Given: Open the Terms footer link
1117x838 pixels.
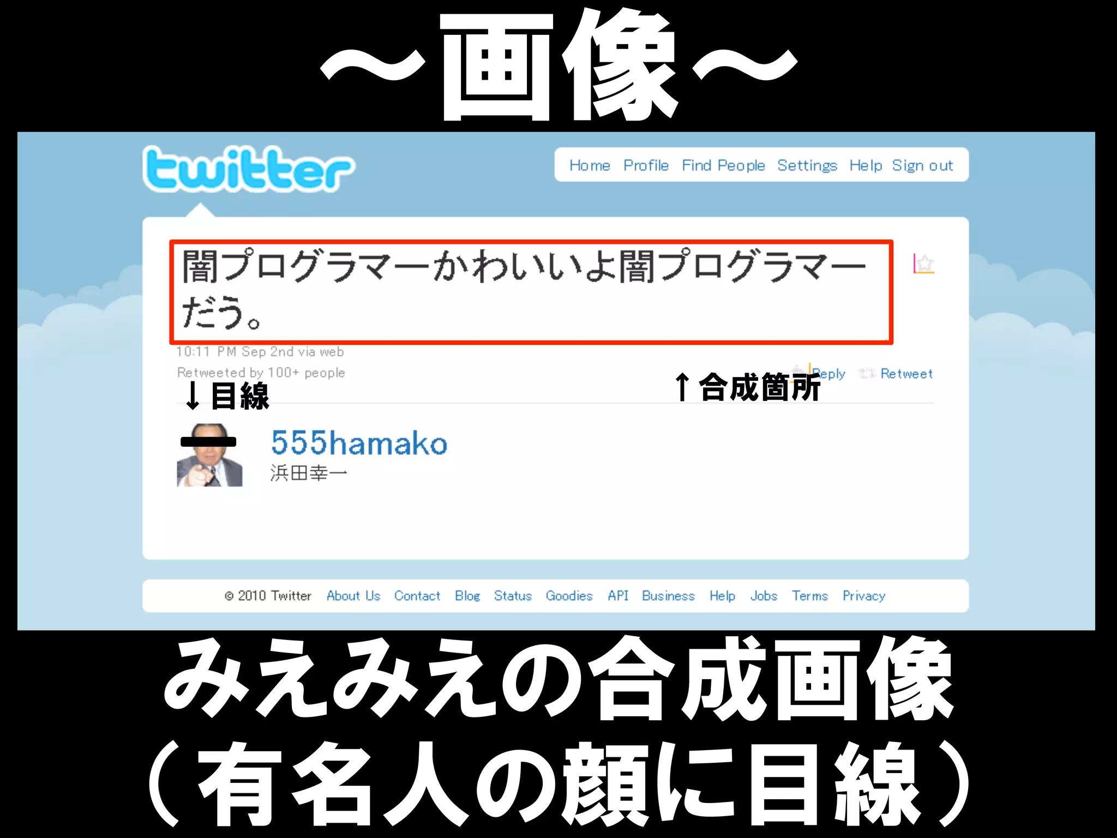Looking at the screenshot, I should (x=810, y=596).
